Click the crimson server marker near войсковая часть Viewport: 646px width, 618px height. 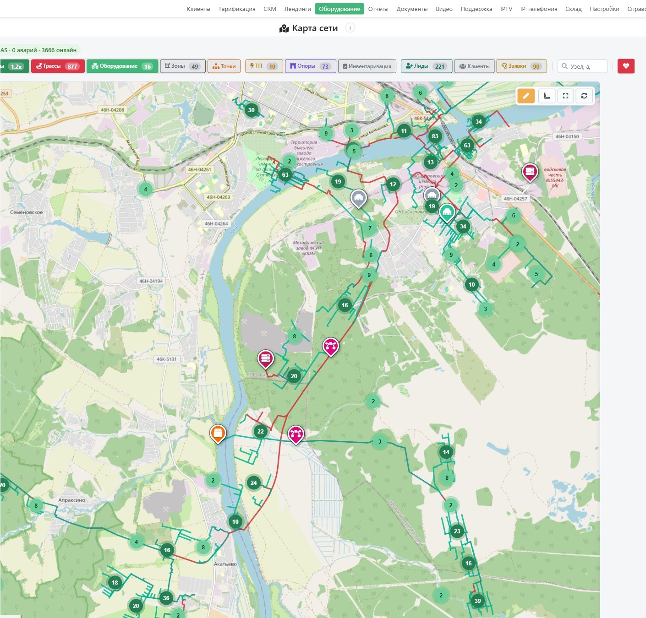point(530,172)
